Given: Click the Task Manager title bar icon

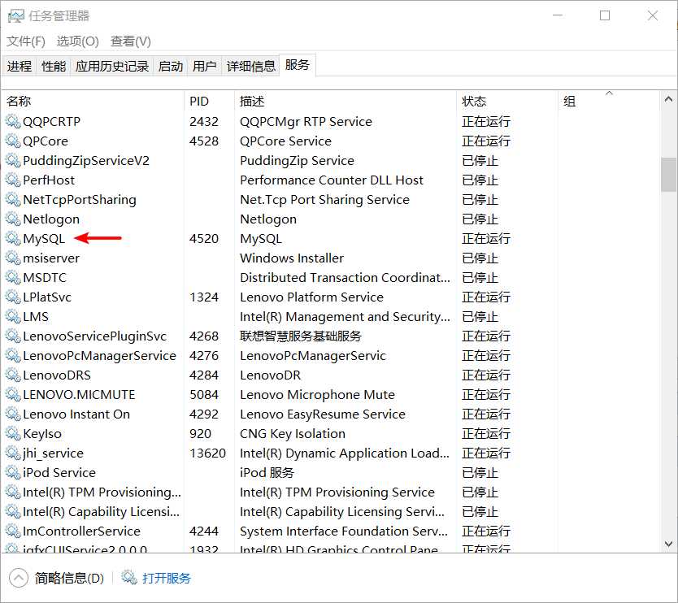Looking at the screenshot, I should [x=16, y=16].
